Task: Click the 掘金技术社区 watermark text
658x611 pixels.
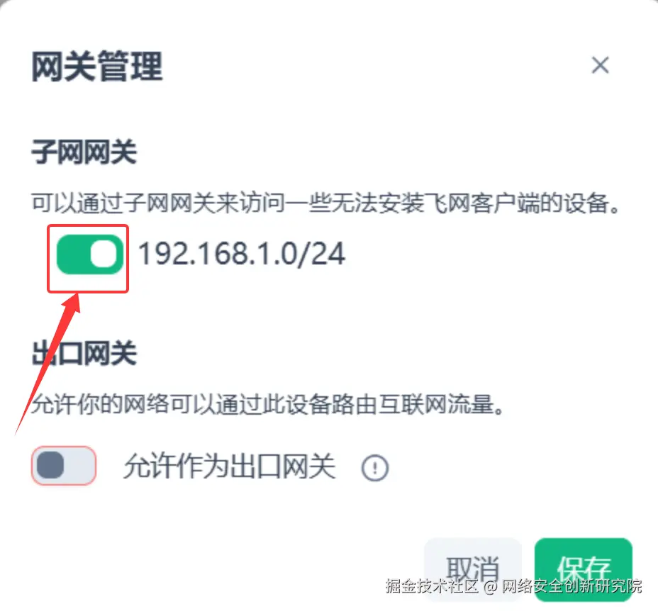Action: 432,585
